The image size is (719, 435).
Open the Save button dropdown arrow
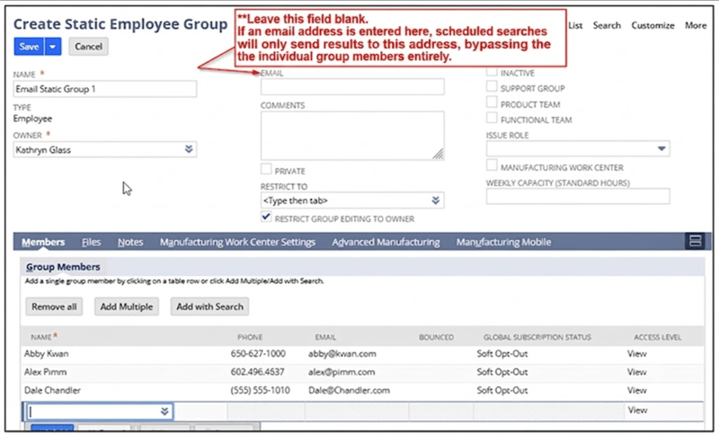(x=53, y=47)
